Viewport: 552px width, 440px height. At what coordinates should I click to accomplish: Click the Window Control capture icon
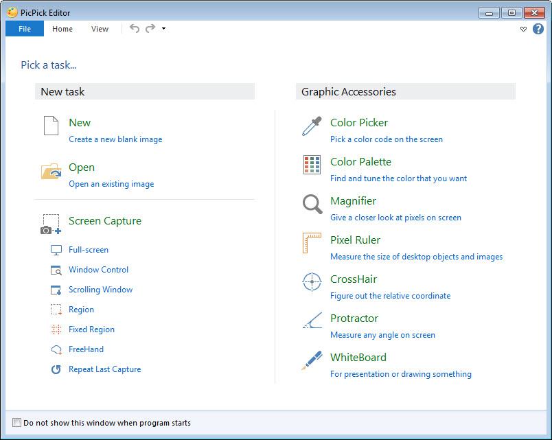56,270
